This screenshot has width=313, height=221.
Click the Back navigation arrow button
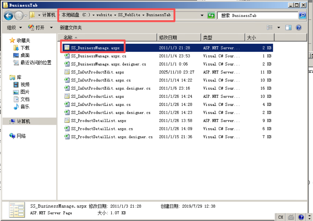point(9,16)
